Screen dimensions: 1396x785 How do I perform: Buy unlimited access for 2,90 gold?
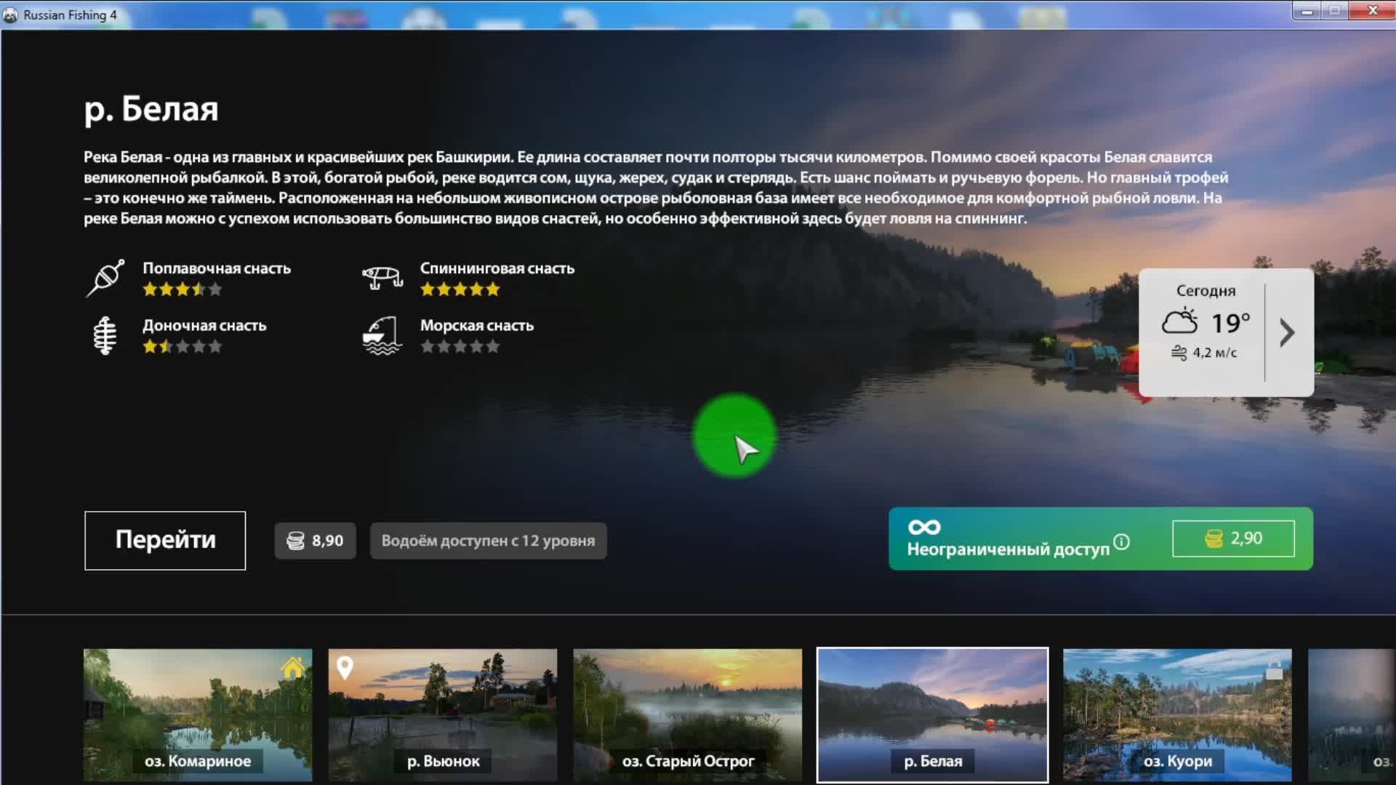coord(1233,539)
